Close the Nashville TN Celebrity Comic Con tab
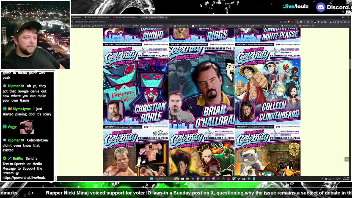This screenshot has height=198, width=352. 166,17
